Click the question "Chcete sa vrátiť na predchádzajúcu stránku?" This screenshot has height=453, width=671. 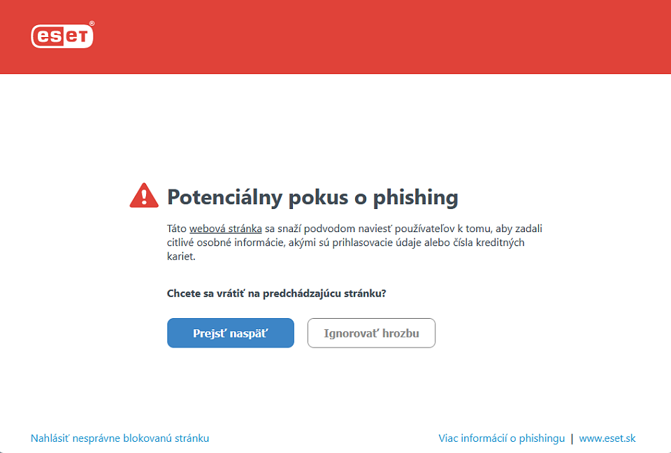pos(277,294)
